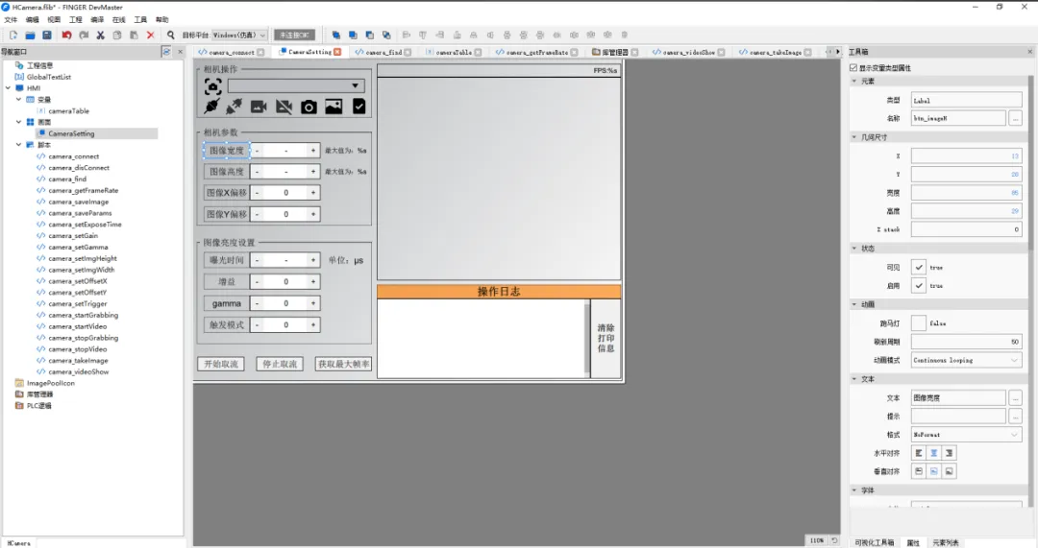The width and height of the screenshot is (1038, 548).
Task: Toggle the 启用 true checkbox
Action: pyautogui.click(x=918, y=286)
